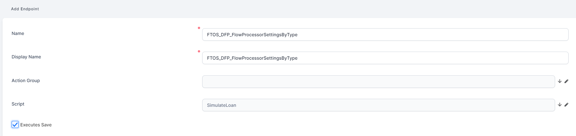Click the Display Name field label
This screenshot has width=576, height=136.
[x=26, y=57]
